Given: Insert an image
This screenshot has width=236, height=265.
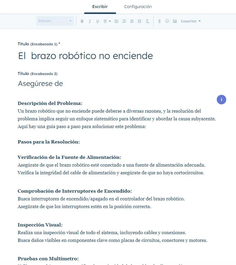Looking at the screenshot, I should (x=175, y=21).
